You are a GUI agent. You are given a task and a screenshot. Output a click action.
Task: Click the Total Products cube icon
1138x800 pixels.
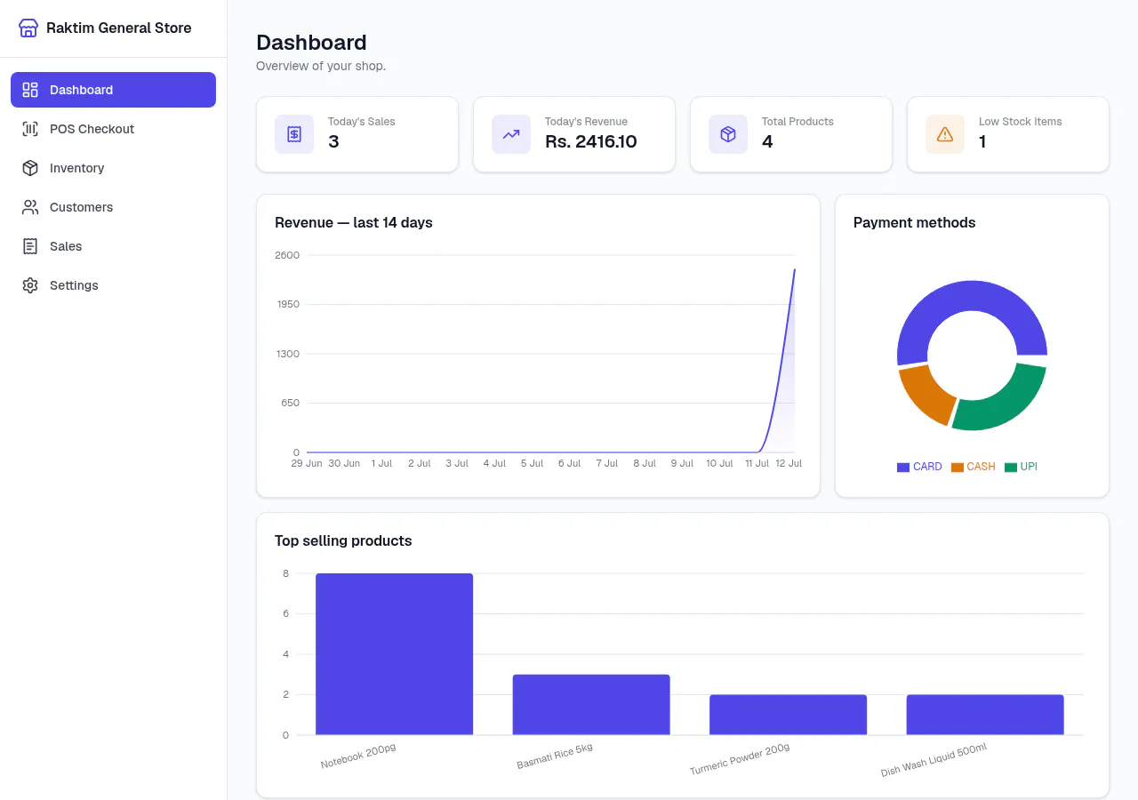728,134
